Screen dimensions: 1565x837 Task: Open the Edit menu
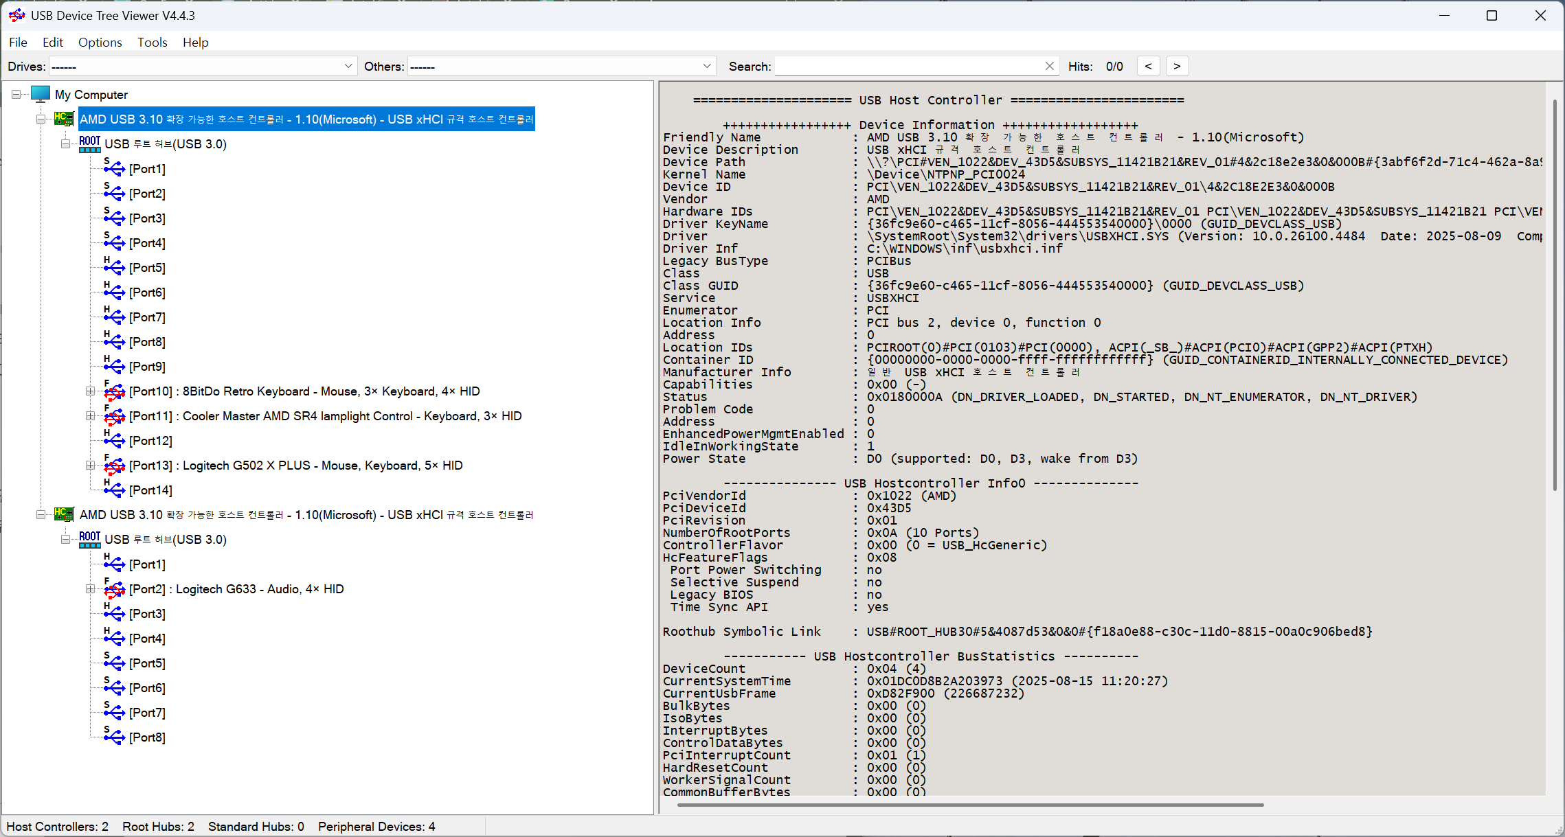[53, 42]
